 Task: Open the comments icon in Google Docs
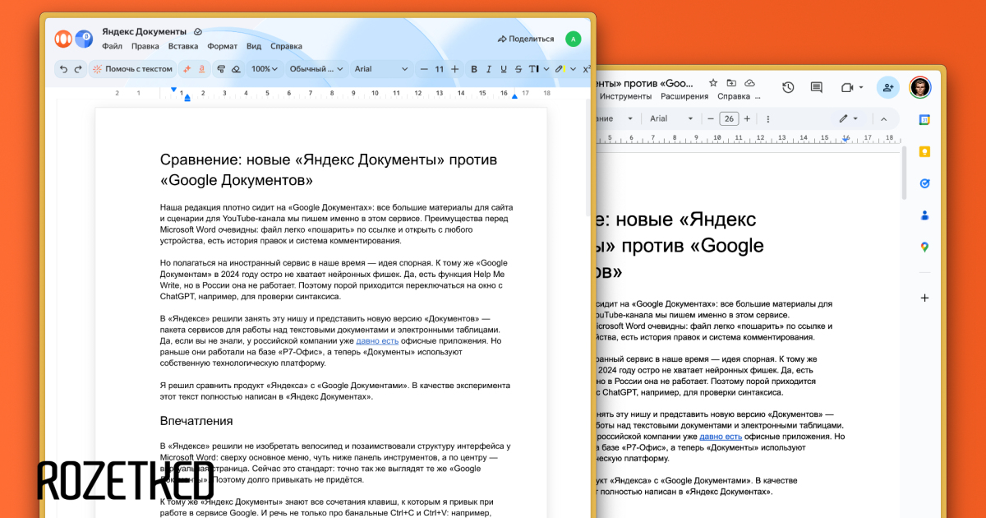coord(816,87)
